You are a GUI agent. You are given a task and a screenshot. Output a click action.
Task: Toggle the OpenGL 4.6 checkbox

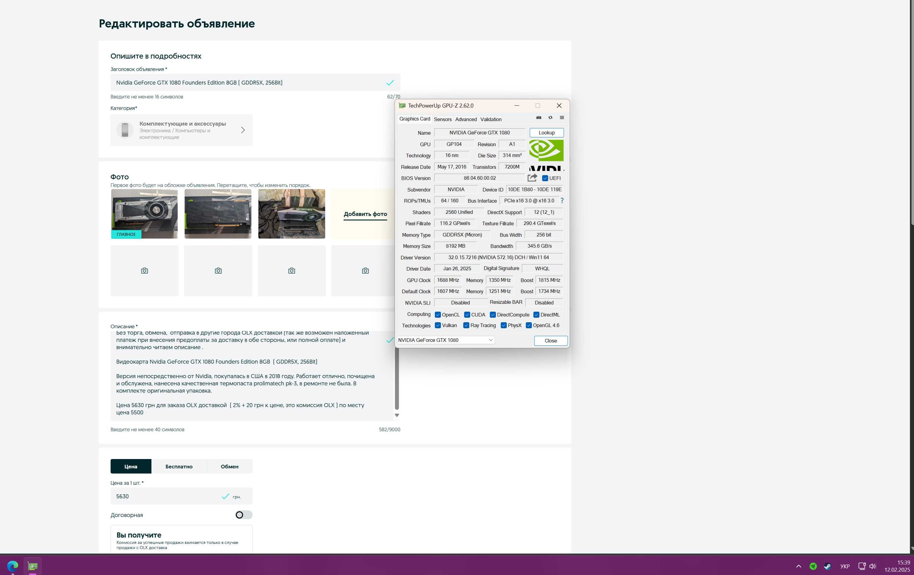[x=529, y=326]
